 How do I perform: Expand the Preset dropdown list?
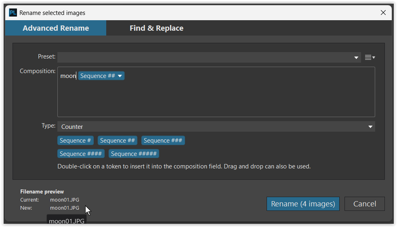click(356, 57)
